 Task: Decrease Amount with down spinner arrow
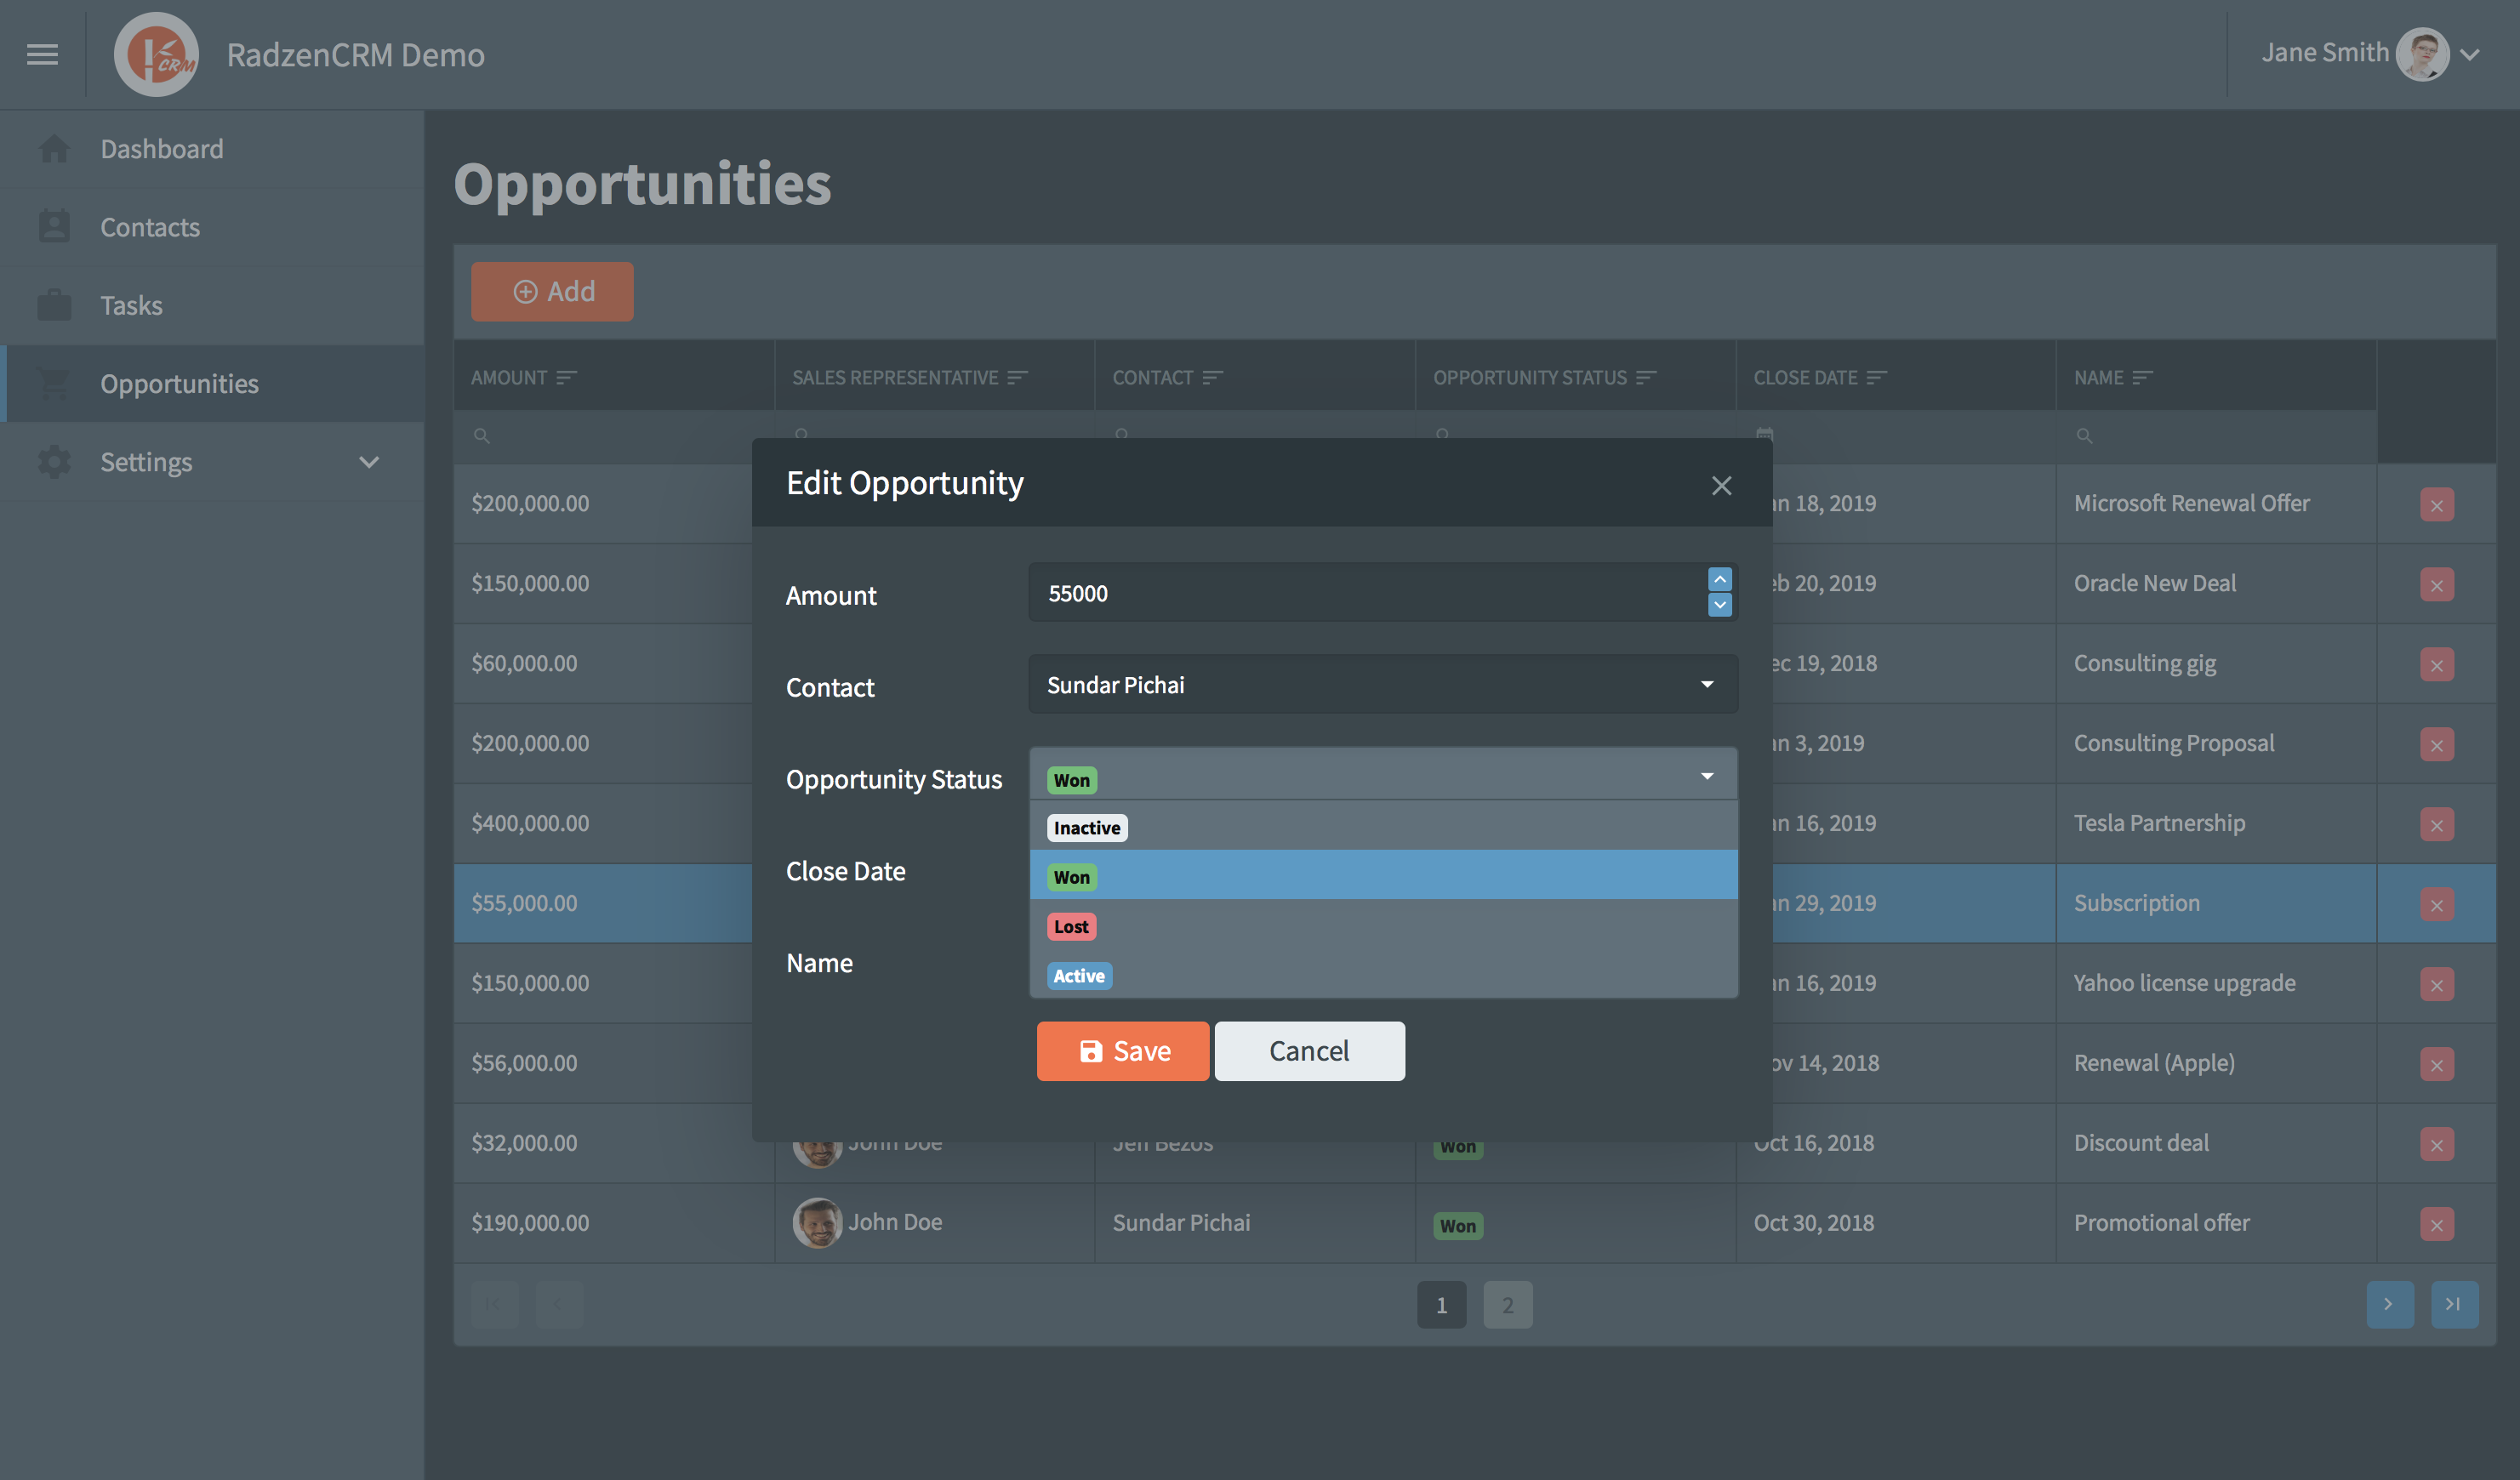point(1719,605)
